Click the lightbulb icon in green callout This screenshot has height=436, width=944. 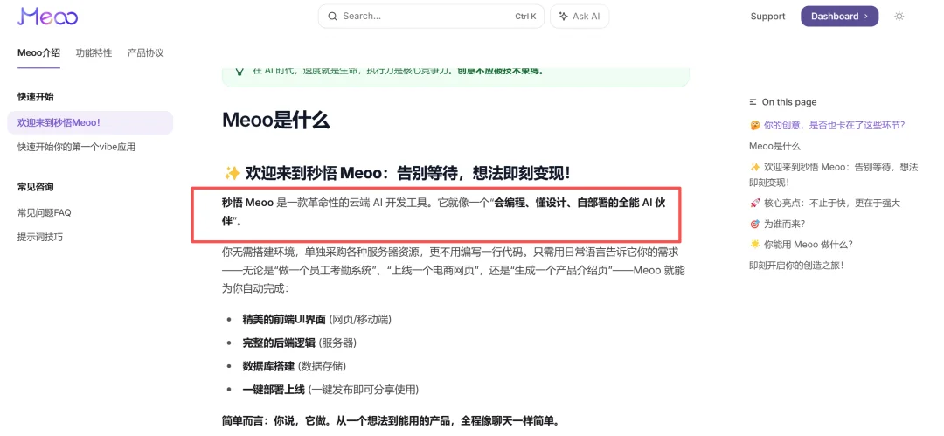pyautogui.click(x=239, y=71)
